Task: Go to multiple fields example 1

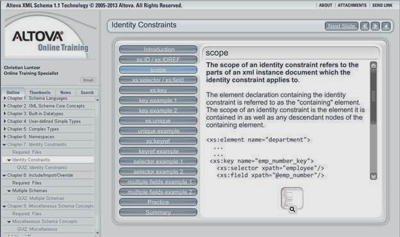Action: [158, 182]
